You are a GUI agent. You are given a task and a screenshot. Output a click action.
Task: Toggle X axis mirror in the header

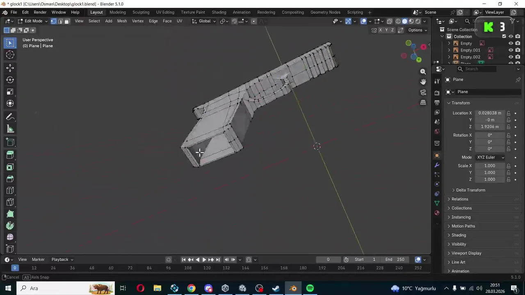(x=380, y=30)
